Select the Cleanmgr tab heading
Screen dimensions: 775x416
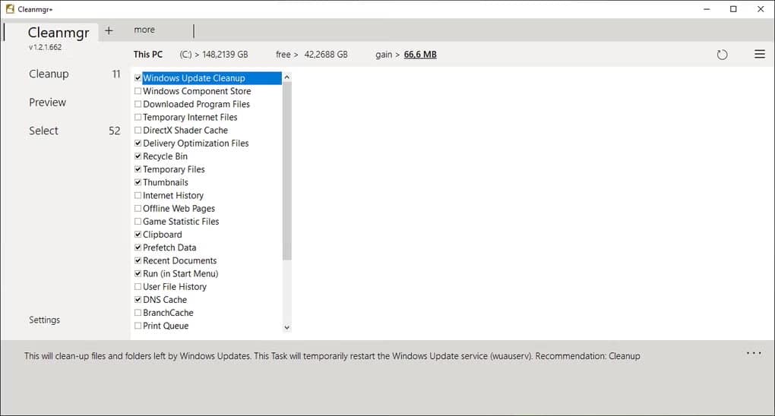(59, 33)
